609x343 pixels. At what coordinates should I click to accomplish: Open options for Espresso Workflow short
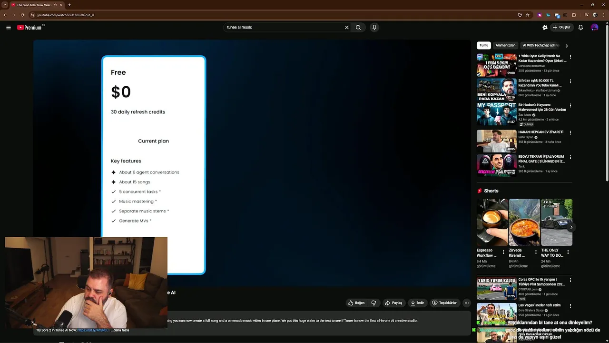point(504,252)
